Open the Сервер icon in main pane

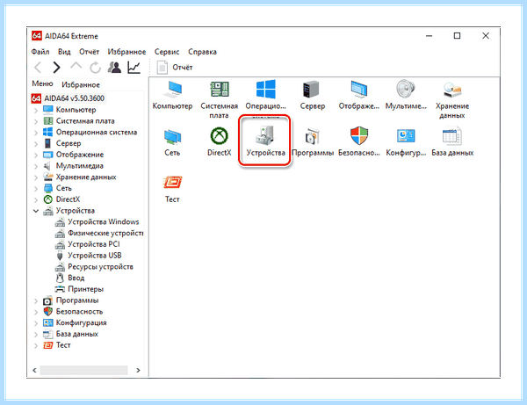pyautogui.click(x=312, y=95)
